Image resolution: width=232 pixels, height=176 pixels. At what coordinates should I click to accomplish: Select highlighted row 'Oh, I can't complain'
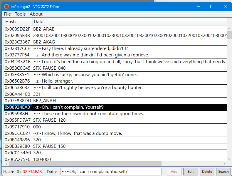(x=115, y=107)
